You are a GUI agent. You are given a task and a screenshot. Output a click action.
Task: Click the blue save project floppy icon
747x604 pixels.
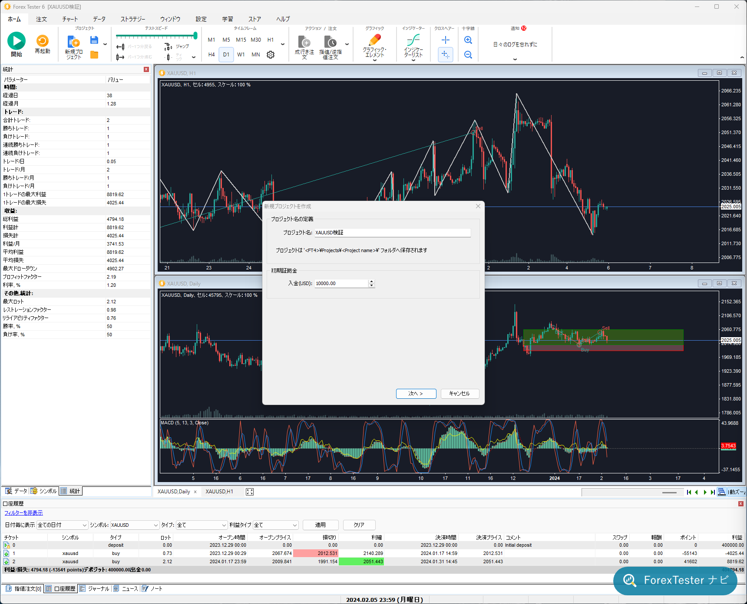click(x=94, y=40)
